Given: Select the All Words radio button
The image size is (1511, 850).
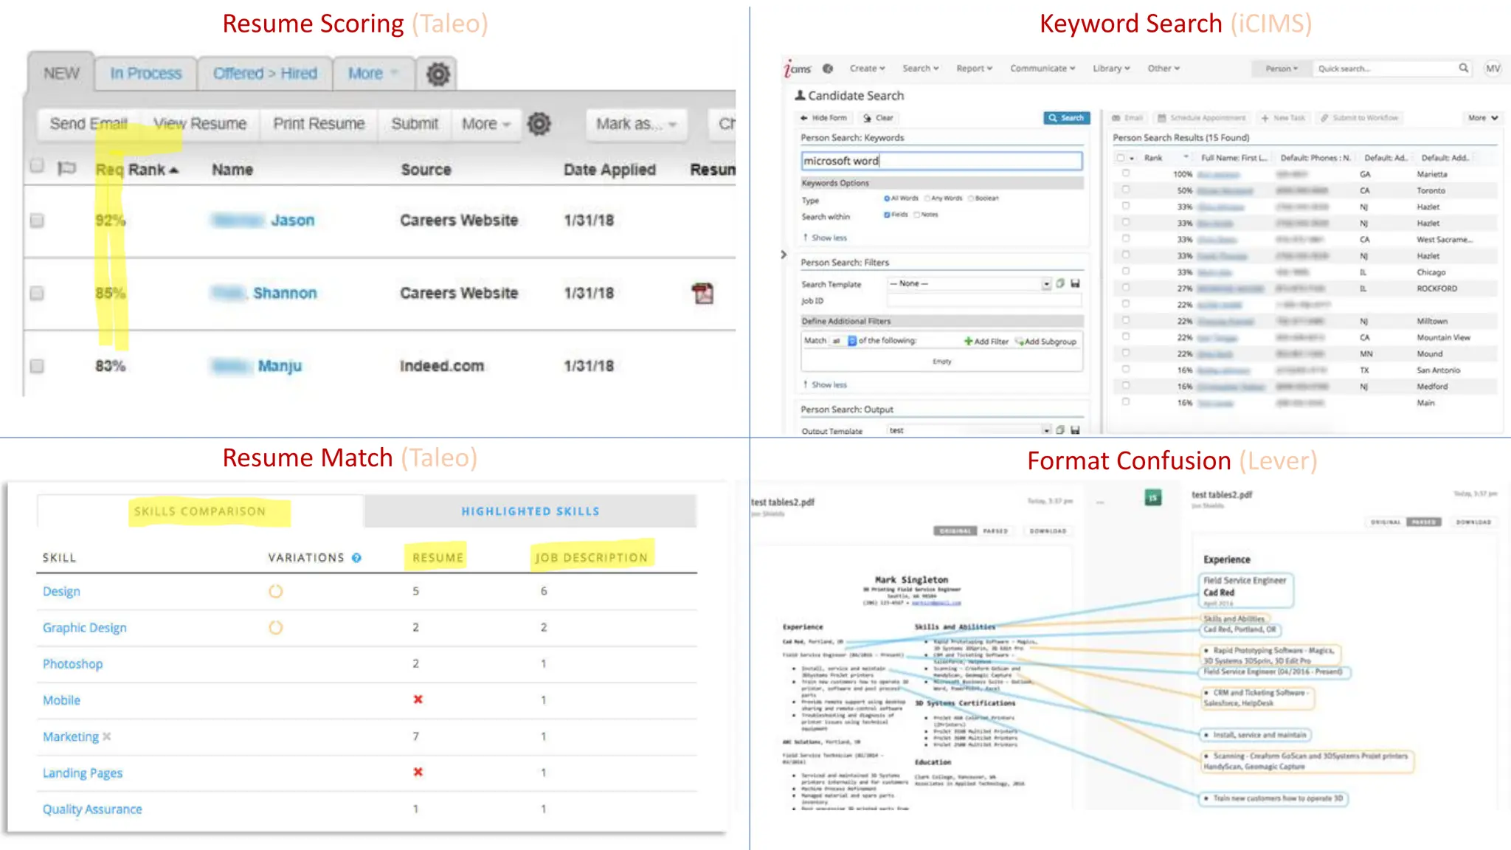Looking at the screenshot, I should (x=887, y=198).
